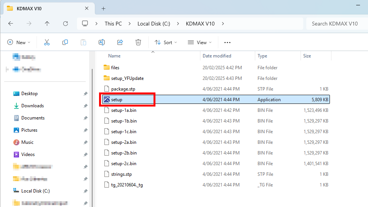Select the setup_YFUpdate folder
This screenshot has height=207, width=368.
(x=216, y=78)
